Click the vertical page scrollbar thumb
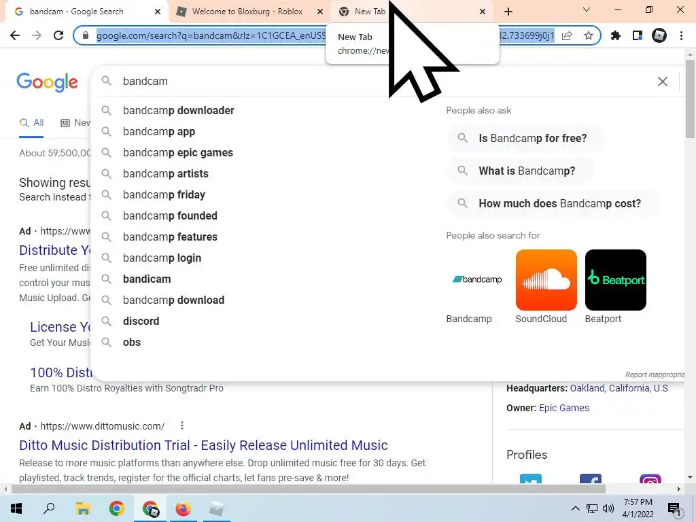 [690, 99]
